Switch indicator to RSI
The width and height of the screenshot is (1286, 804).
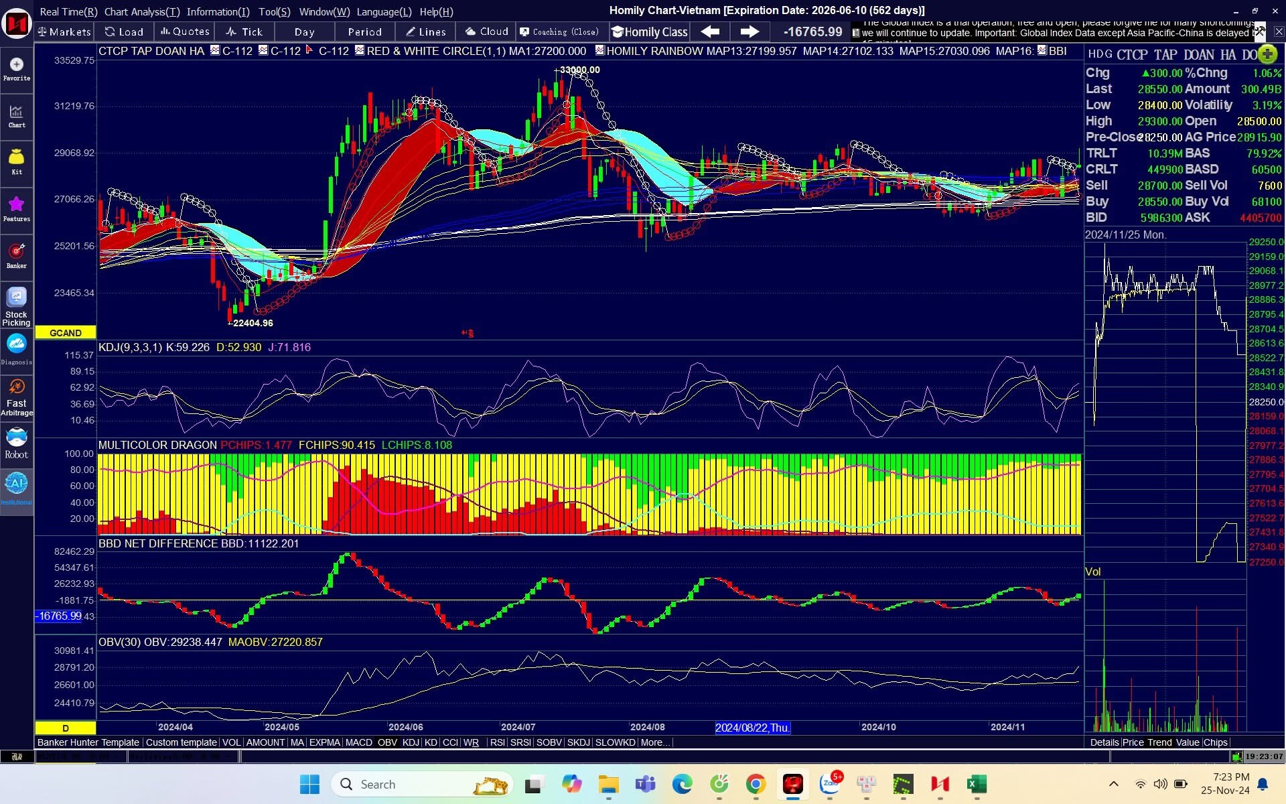pyautogui.click(x=497, y=742)
